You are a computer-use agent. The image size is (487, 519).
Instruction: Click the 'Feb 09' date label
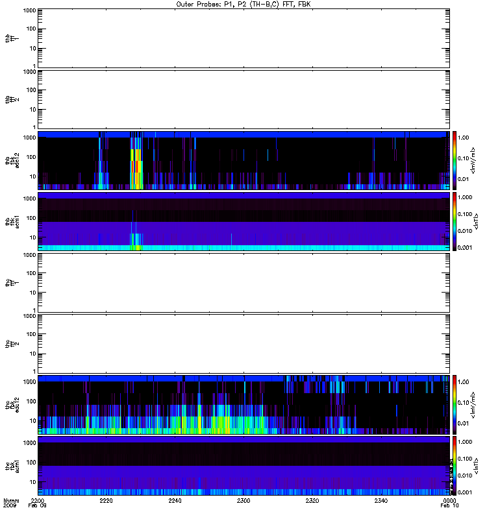click(x=37, y=505)
